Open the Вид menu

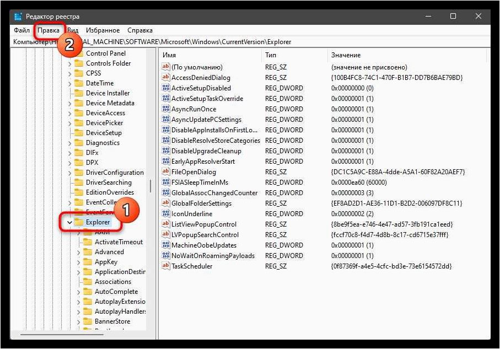point(73,30)
